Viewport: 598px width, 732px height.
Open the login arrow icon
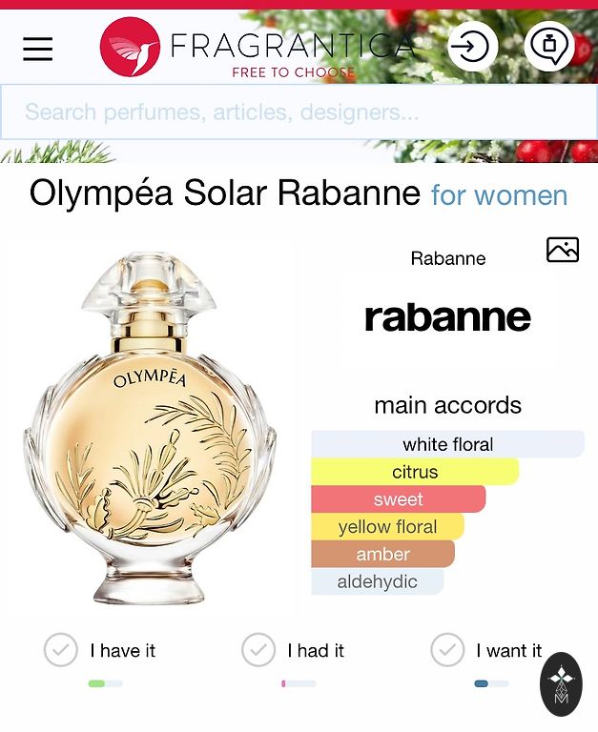[472, 46]
